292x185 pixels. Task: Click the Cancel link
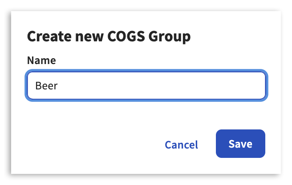pos(181,145)
